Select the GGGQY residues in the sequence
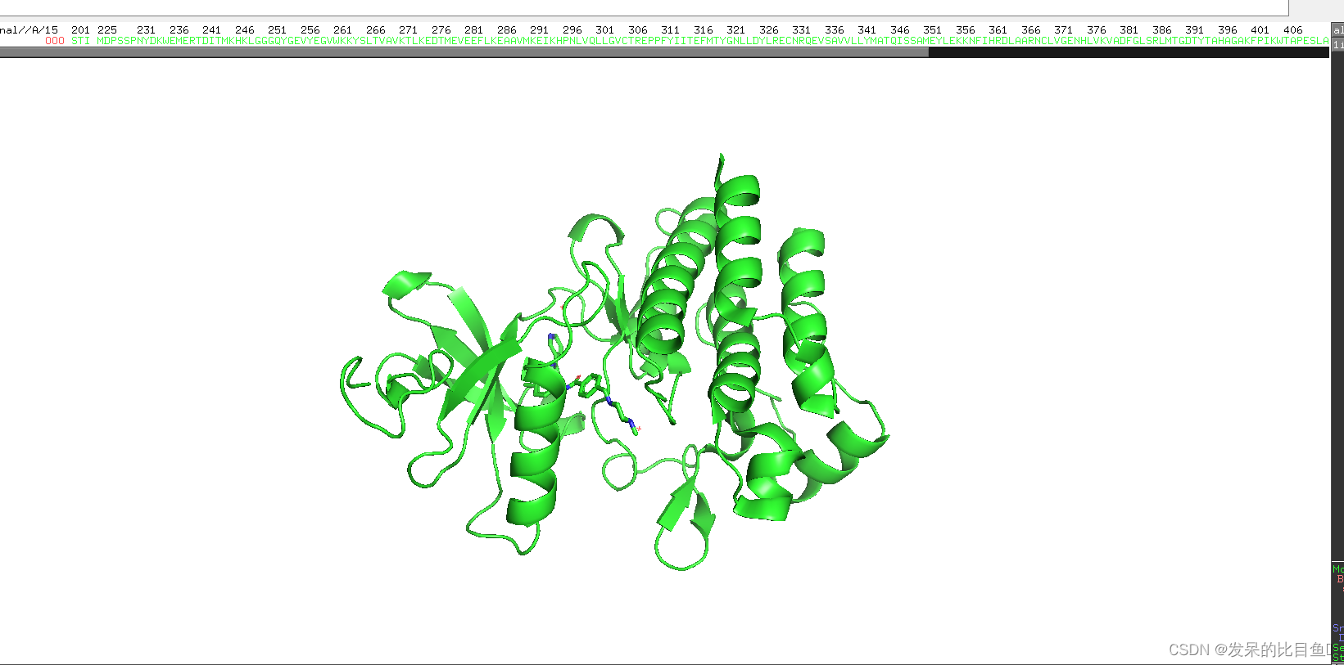The image size is (1344, 665). 271,40
